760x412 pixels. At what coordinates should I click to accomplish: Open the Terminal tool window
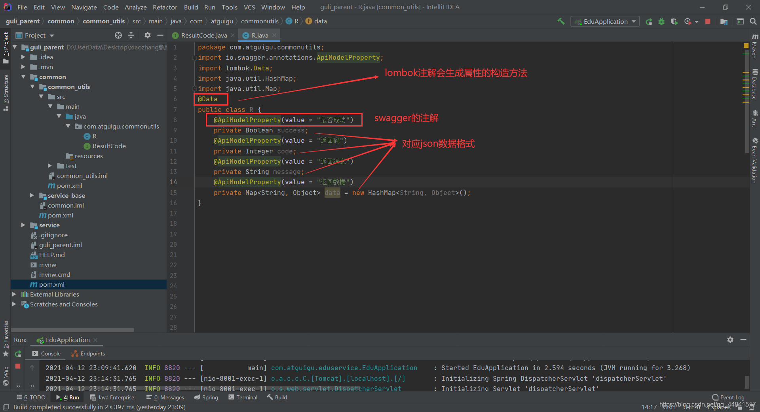click(x=243, y=397)
